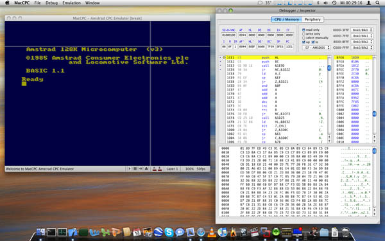385x241 pixels.
Task: Toggle the 'up' ROM checkbox
Action: (x=304, y=42)
